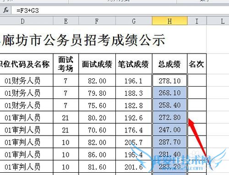The image size is (229, 175).
Task: Click written score cell 205.7
Action: point(134,142)
